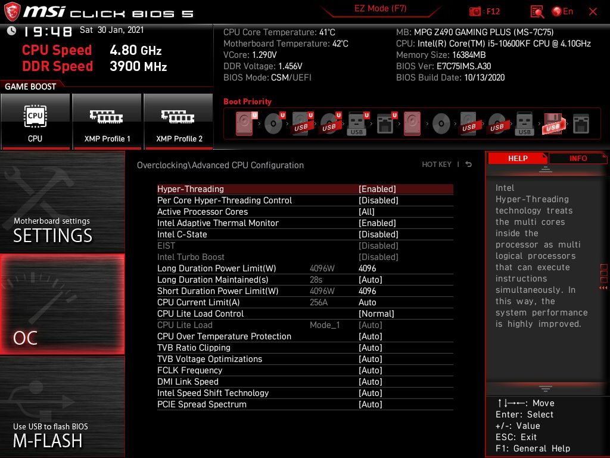Select the highlighted USB floppy boot device

point(552,123)
